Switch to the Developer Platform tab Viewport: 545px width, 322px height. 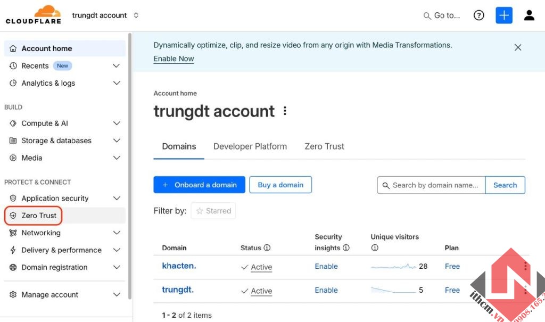tap(250, 146)
